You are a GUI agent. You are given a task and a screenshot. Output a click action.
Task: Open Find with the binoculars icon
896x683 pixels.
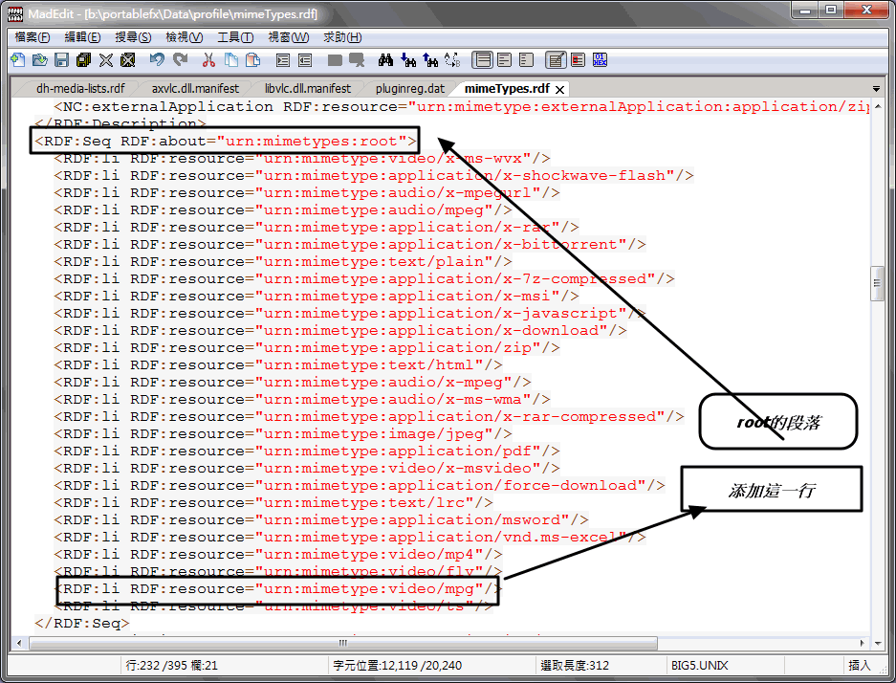[x=386, y=60]
